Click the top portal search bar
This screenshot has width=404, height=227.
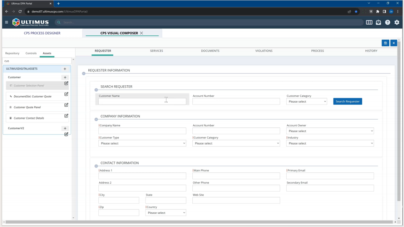[209, 22]
